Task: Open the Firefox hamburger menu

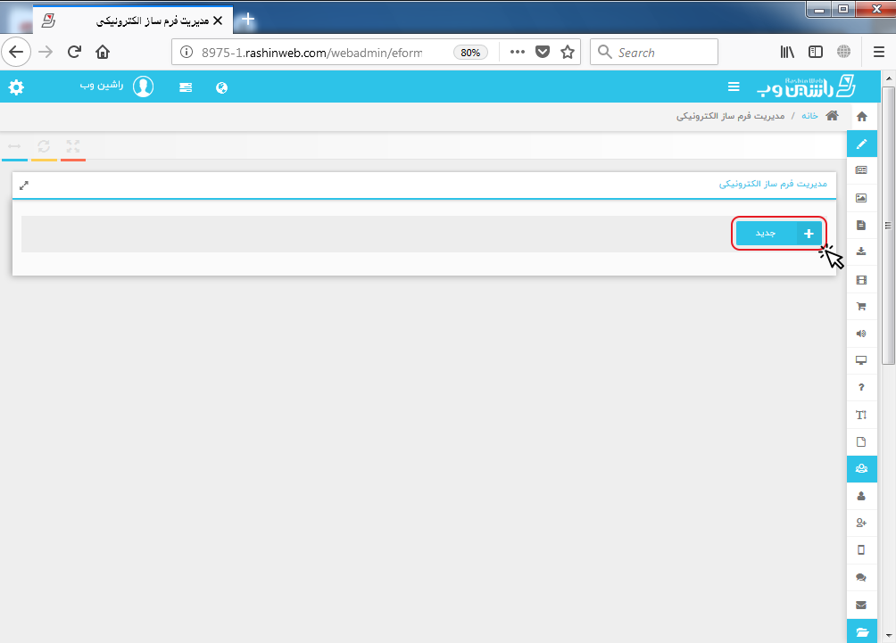Action: pyautogui.click(x=879, y=52)
